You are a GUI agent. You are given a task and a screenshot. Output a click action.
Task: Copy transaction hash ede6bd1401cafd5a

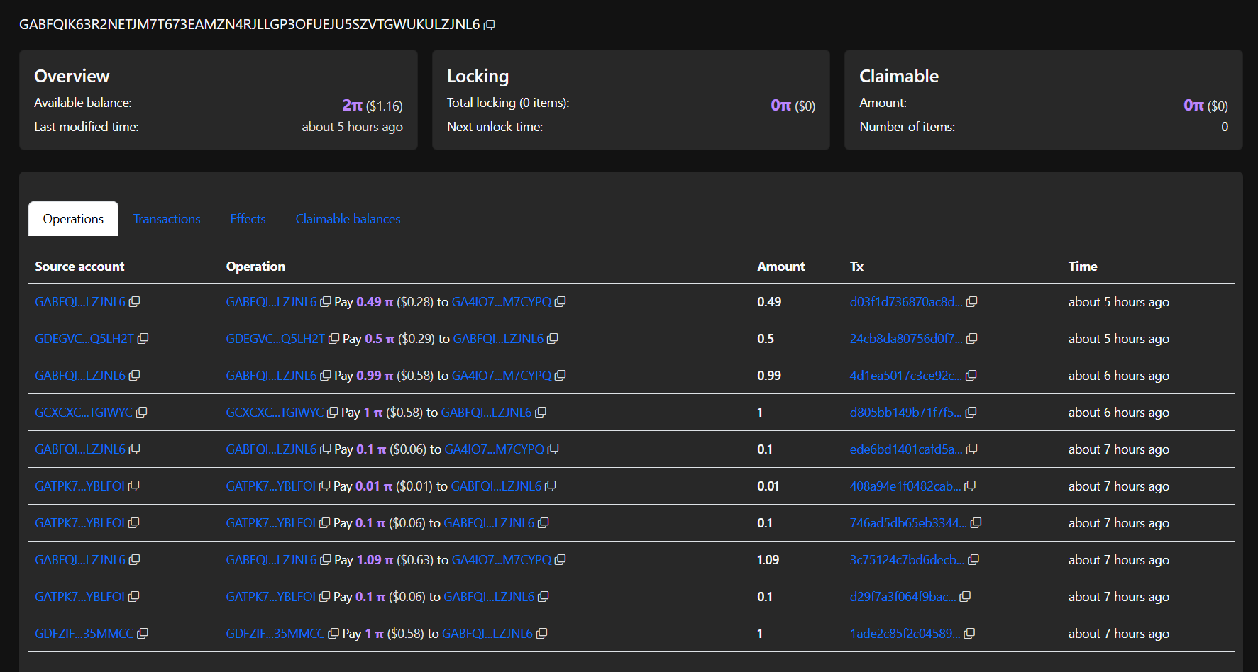(972, 449)
